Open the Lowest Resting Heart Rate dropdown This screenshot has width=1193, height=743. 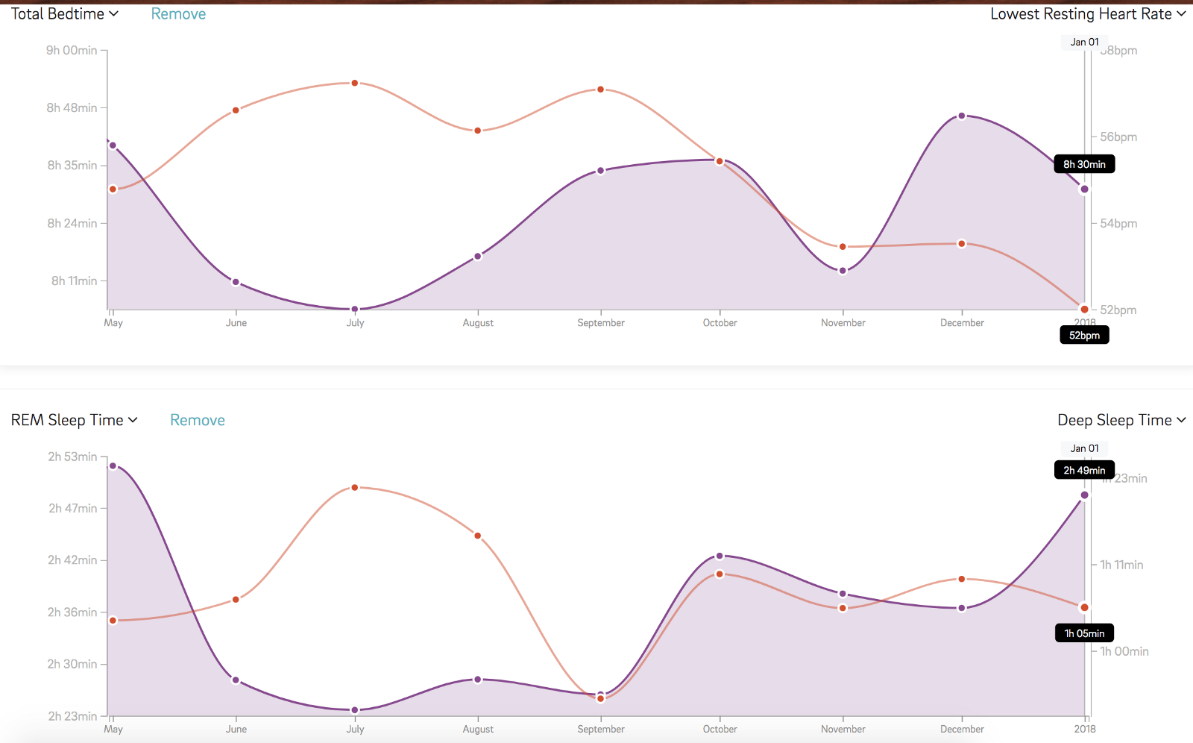(x=1088, y=13)
